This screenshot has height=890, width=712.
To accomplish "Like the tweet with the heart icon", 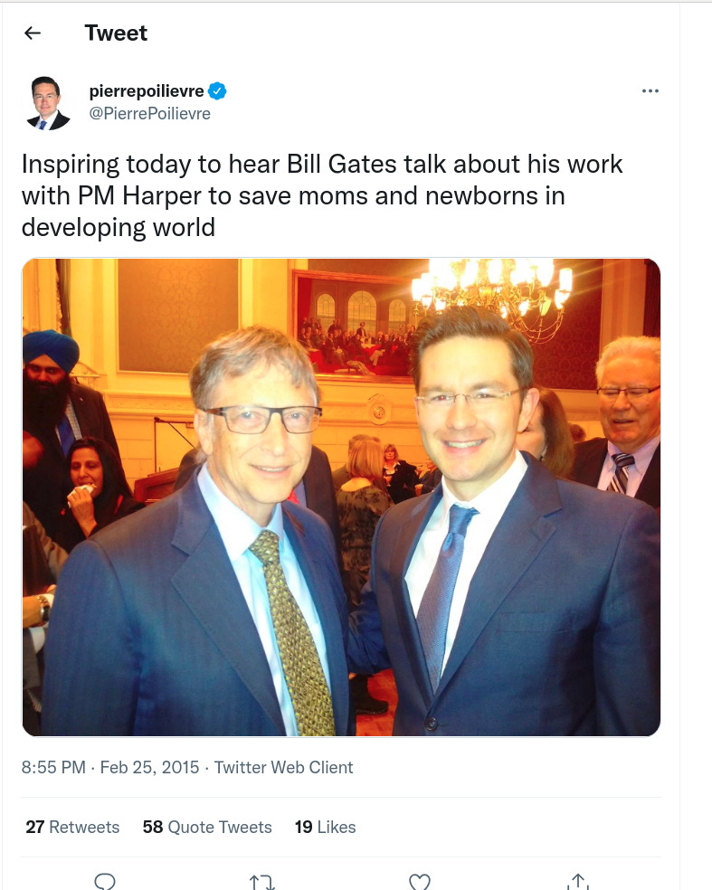I will 420,882.
